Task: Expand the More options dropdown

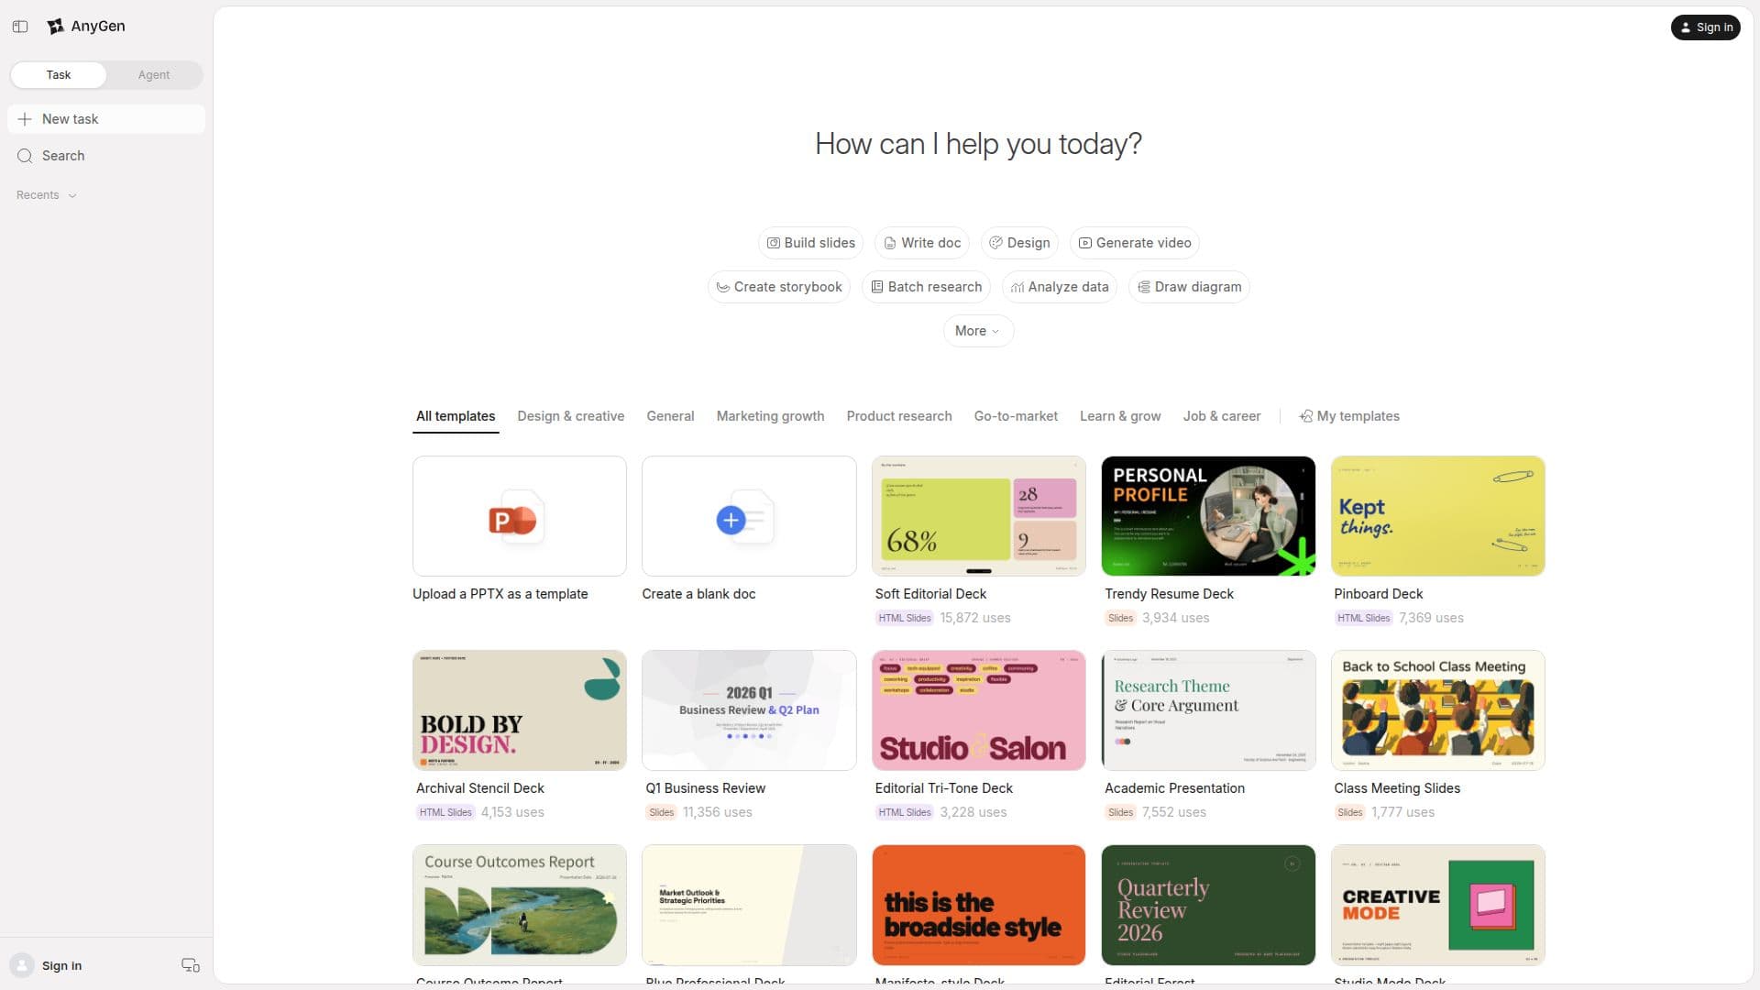Action: 978,331
